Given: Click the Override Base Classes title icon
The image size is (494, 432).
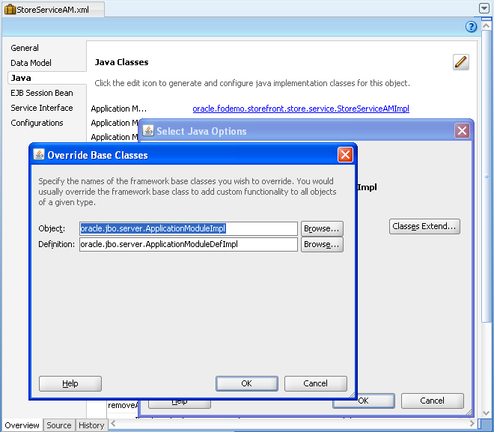Looking at the screenshot, I should [39, 155].
